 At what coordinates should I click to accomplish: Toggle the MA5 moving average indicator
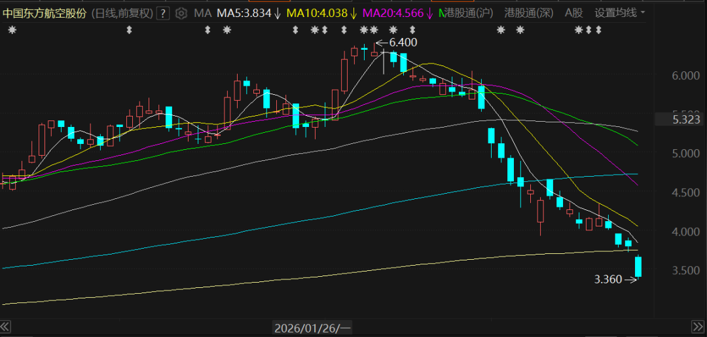click(248, 13)
